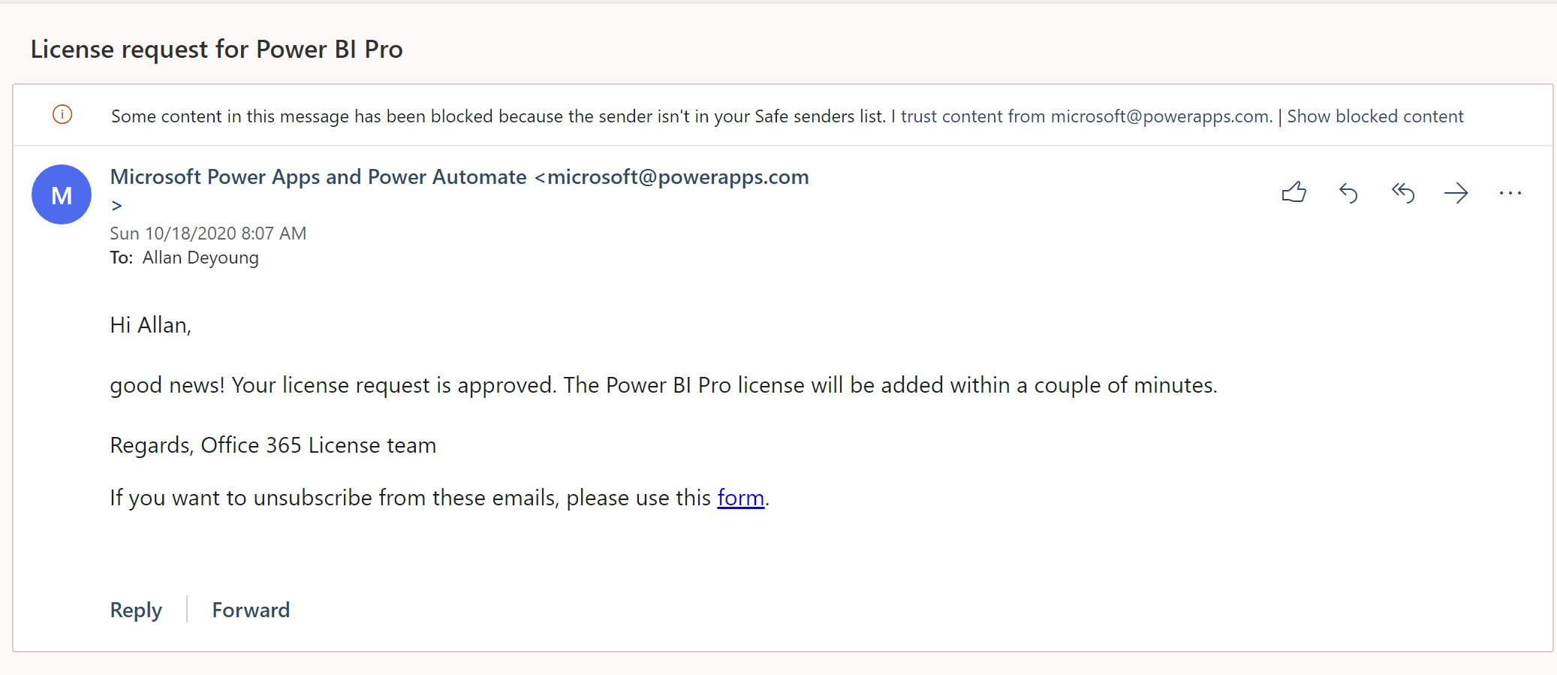This screenshot has width=1557, height=675.
Task: Click the Reply arrow icon
Action: tap(1348, 194)
